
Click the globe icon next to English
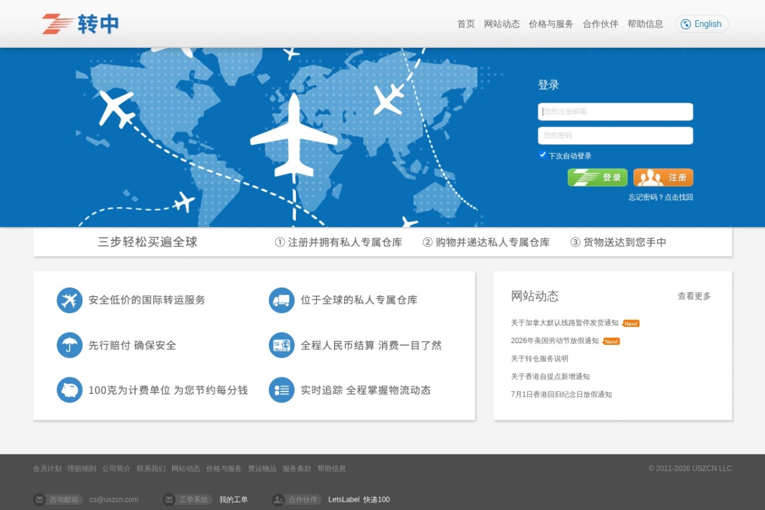point(686,24)
